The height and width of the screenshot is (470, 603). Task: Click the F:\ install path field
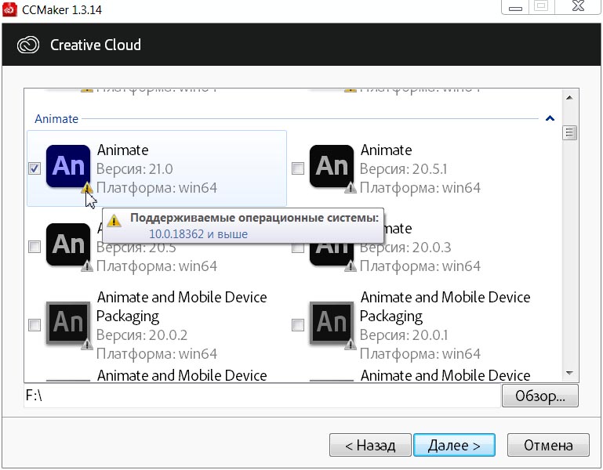[x=262, y=396]
